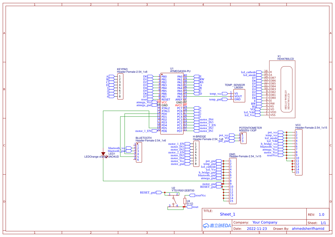
Task: Select the U4 511Ω resistor symbol
Action: coord(185,201)
